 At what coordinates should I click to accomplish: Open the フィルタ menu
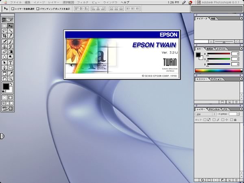click(83, 2)
